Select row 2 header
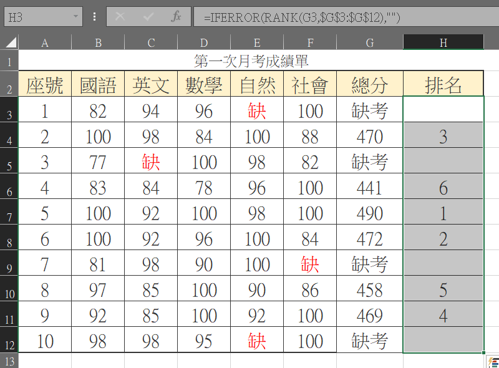The image size is (499, 368). (9, 84)
